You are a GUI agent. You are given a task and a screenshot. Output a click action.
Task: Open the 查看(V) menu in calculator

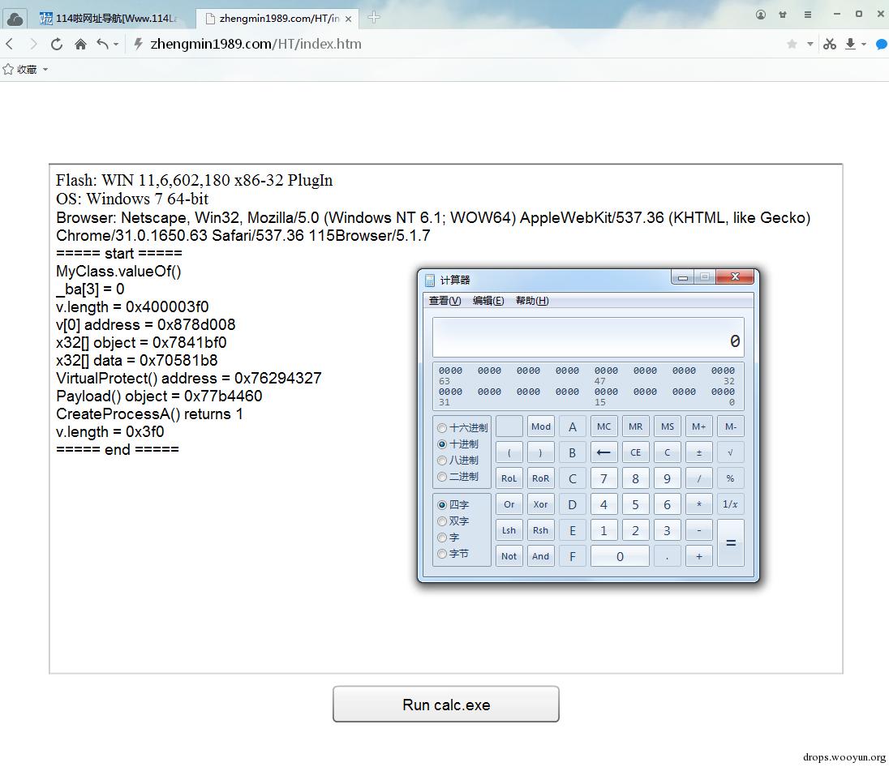click(444, 301)
